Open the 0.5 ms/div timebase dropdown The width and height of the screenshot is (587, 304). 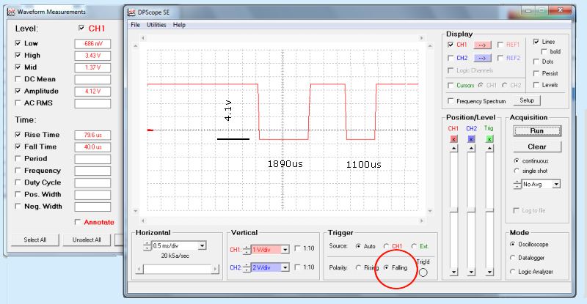point(203,246)
